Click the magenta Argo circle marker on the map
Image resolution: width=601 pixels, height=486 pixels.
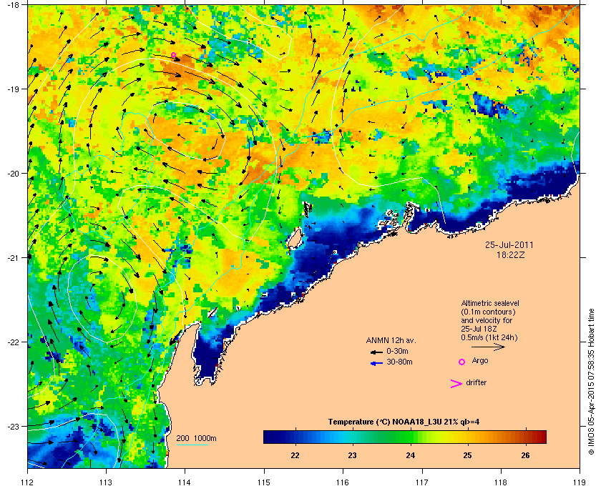tap(173, 55)
